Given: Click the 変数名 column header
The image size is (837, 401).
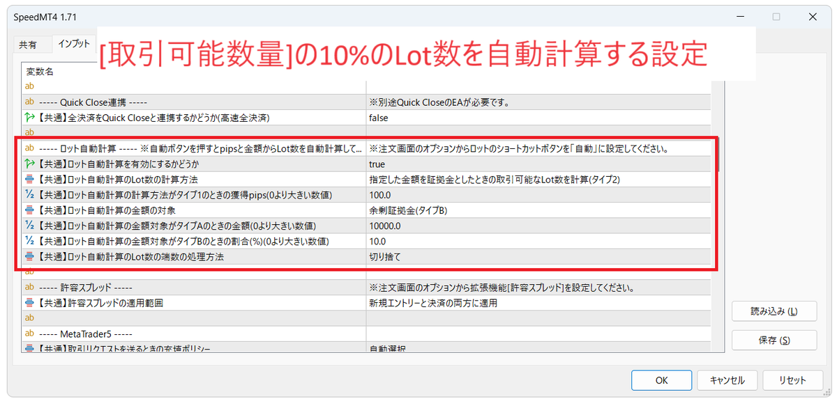Looking at the screenshot, I should pyautogui.click(x=40, y=71).
